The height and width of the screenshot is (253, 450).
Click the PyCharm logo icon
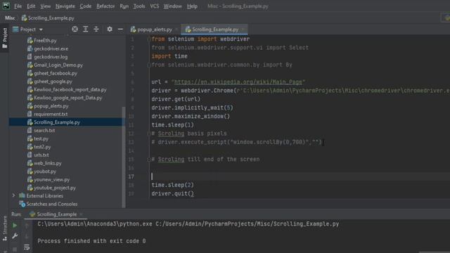pyautogui.click(x=6, y=6)
